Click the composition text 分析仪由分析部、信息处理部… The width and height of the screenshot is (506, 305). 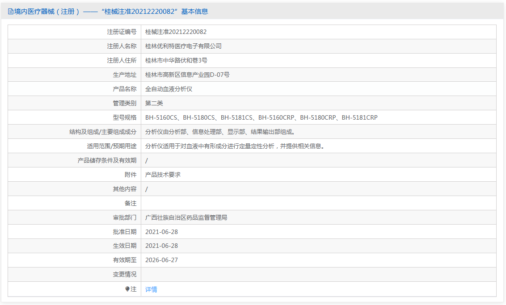(220, 132)
